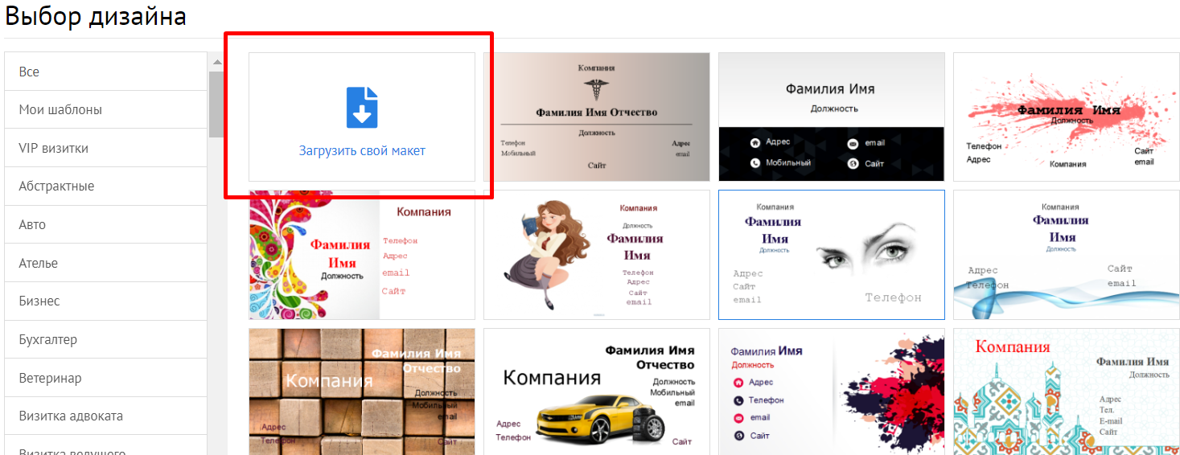Select the wooden blocks background template

pyautogui.click(x=362, y=391)
